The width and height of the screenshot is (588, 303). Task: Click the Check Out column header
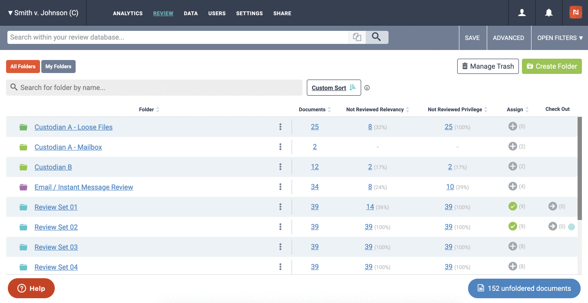click(558, 109)
